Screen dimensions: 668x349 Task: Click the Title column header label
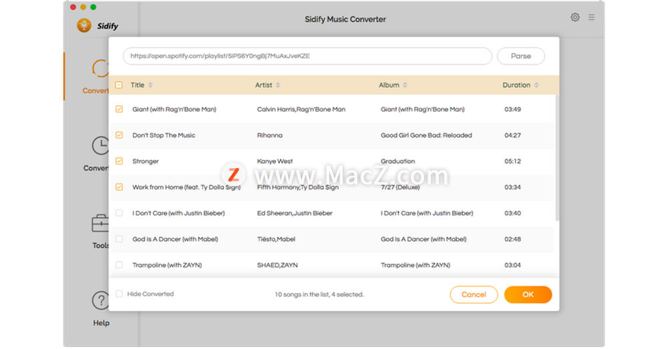click(137, 85)
